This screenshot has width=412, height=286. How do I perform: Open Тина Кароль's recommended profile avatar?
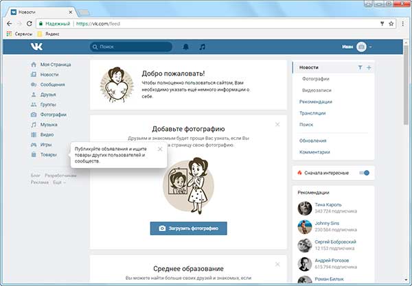[305, 208]
